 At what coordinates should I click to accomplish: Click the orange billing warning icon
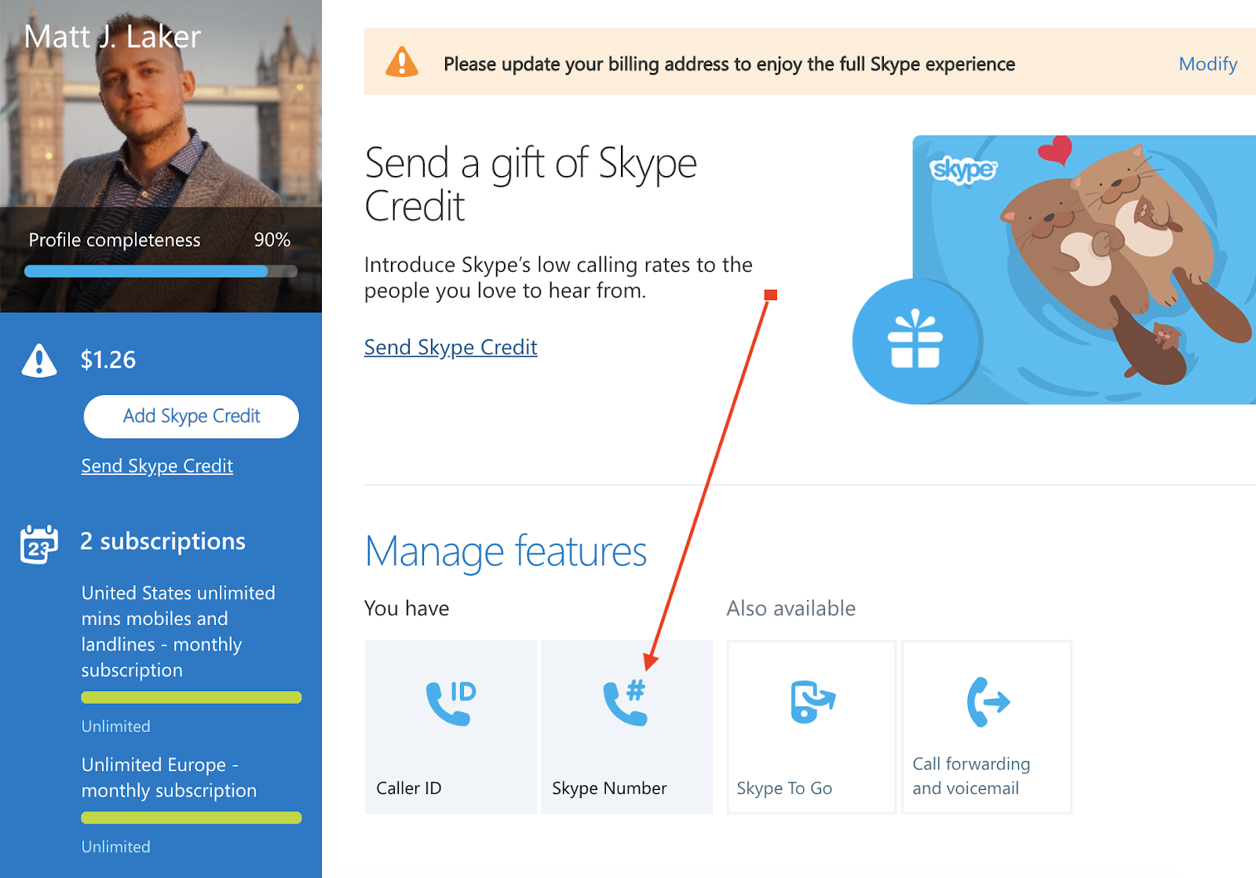pyautogui.click(x=402, y=62)
